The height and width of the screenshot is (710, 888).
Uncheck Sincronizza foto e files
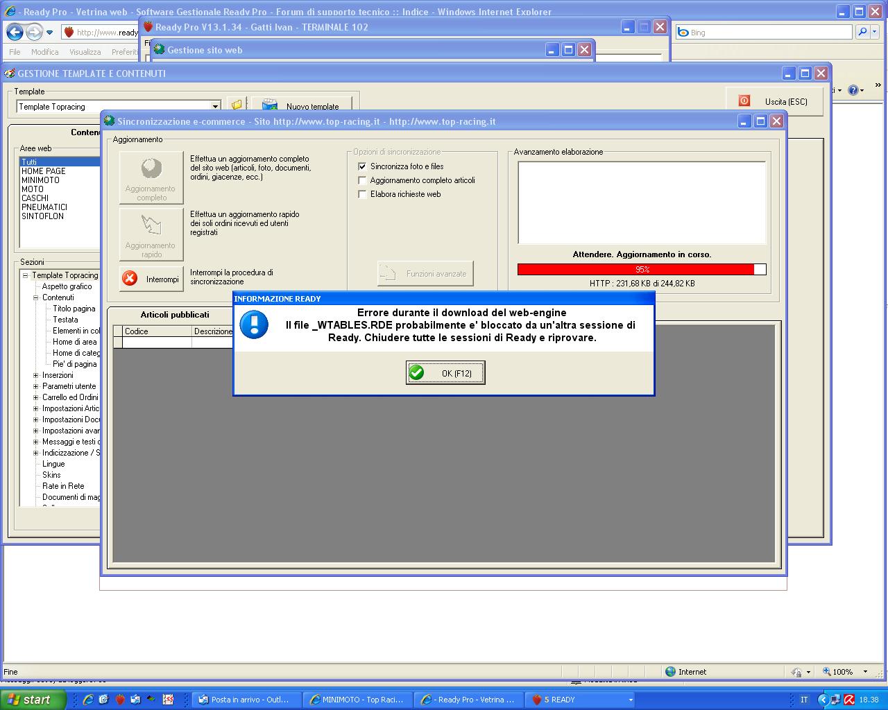362,166
